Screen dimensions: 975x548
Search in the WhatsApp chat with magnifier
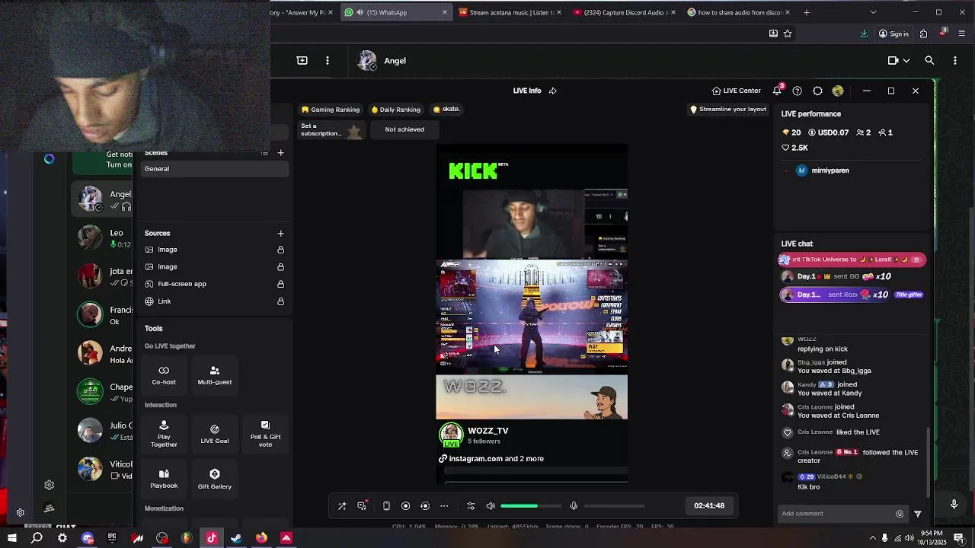(x=929, y=61)
